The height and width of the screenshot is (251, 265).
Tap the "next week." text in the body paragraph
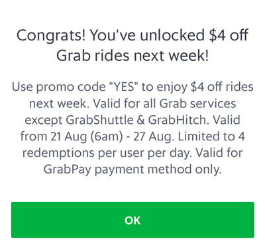[x=59, y=103]
